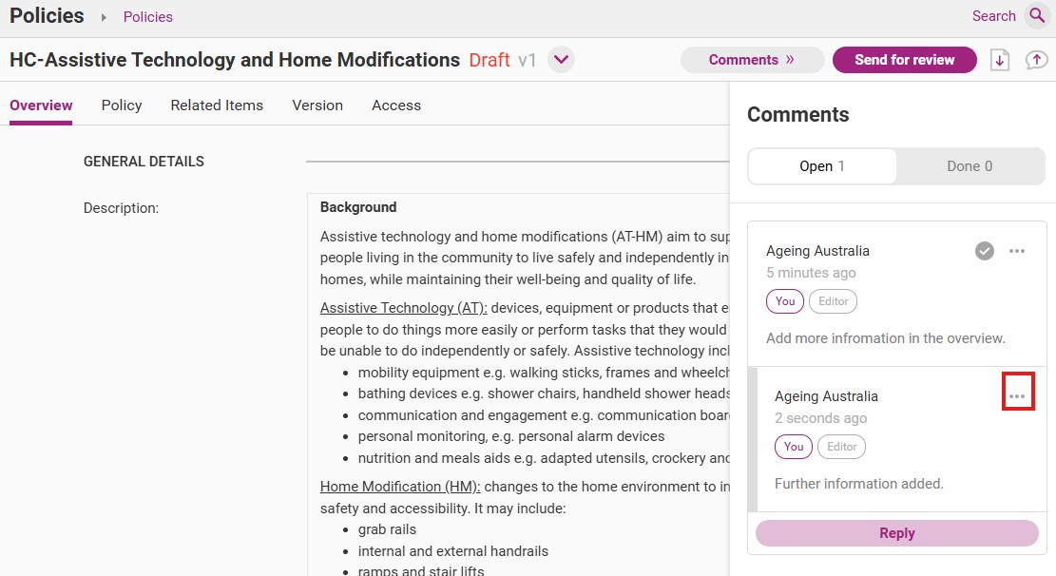The width and height of the screenshot is (1056, 576).
Task: Click the Search text link
Action: [x=993, y=16]
